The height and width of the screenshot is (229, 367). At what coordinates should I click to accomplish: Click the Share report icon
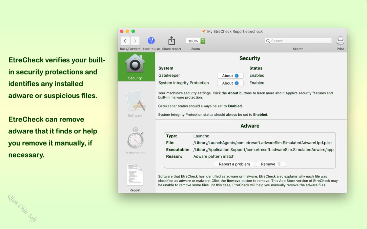pyautogui.click(x=171, y=41)
